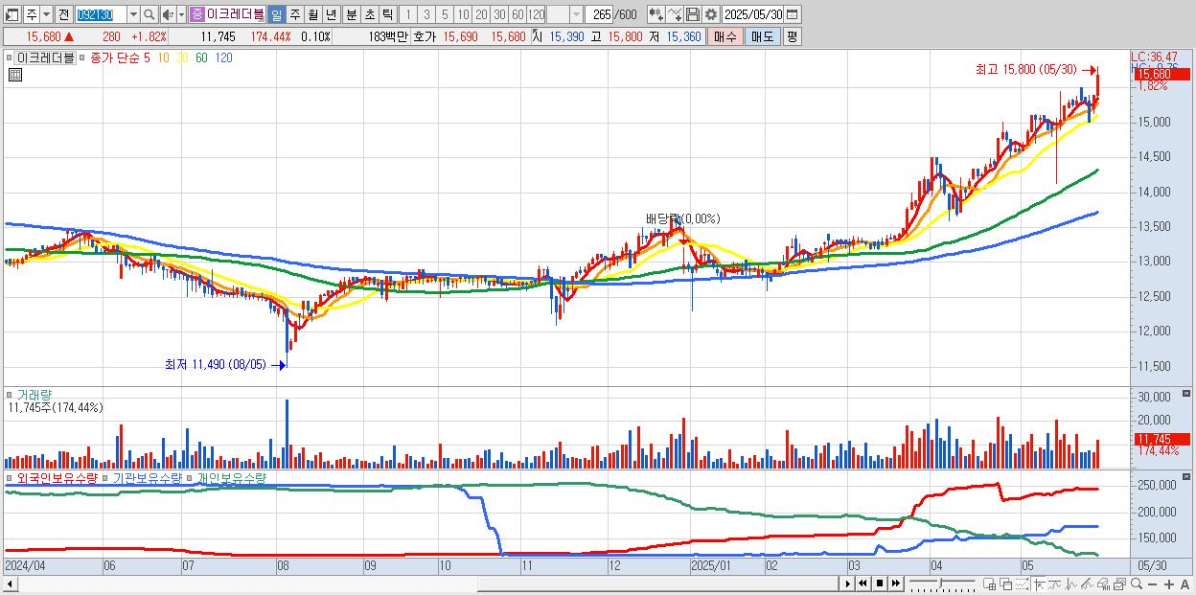Open the interval value dropdown after 120
This screenshot has height=595, width=1196.
point(576,14)
